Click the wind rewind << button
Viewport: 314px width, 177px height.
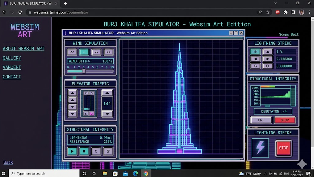click(x=72, y=52)
